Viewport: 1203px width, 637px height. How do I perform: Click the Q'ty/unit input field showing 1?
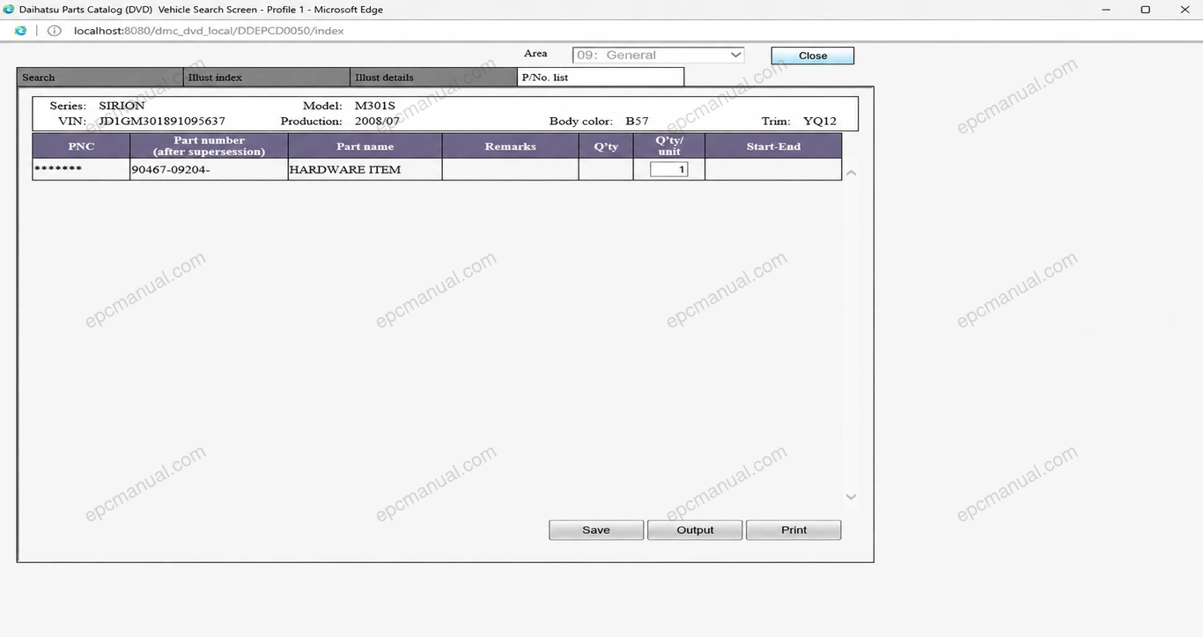pyautogui.click(x=668, y=169)
